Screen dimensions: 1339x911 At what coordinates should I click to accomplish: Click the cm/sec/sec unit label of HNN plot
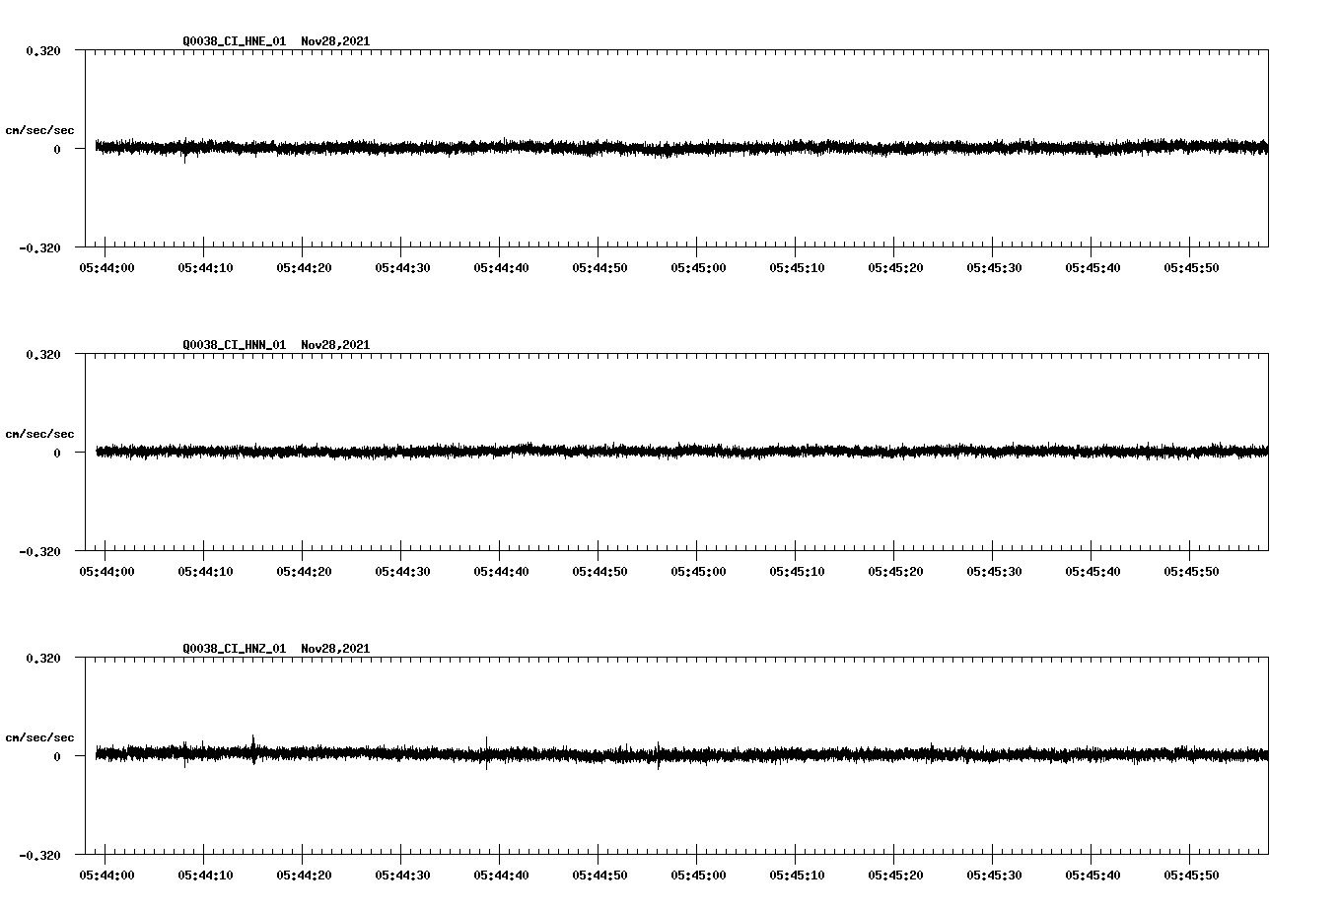coord(40,434)
